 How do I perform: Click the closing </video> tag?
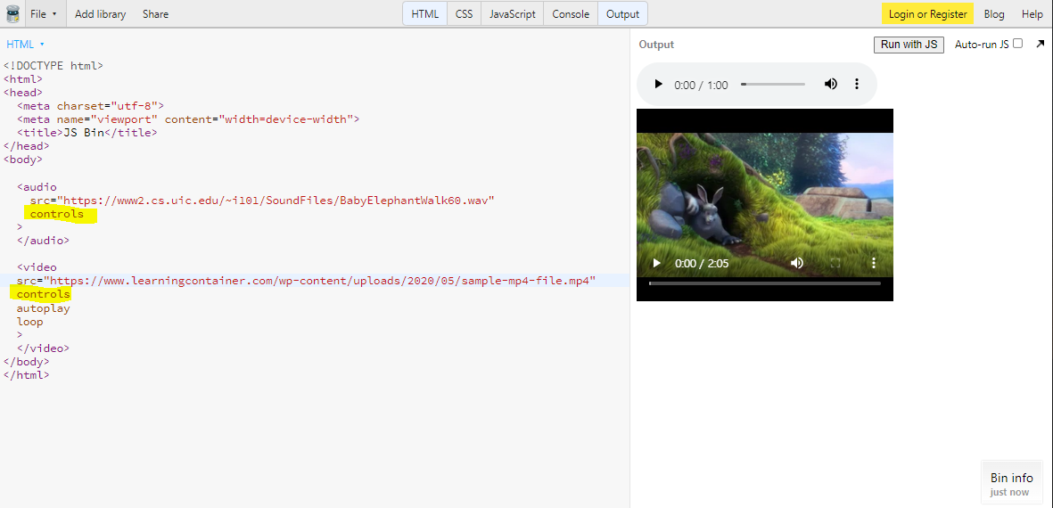point(43,348)
